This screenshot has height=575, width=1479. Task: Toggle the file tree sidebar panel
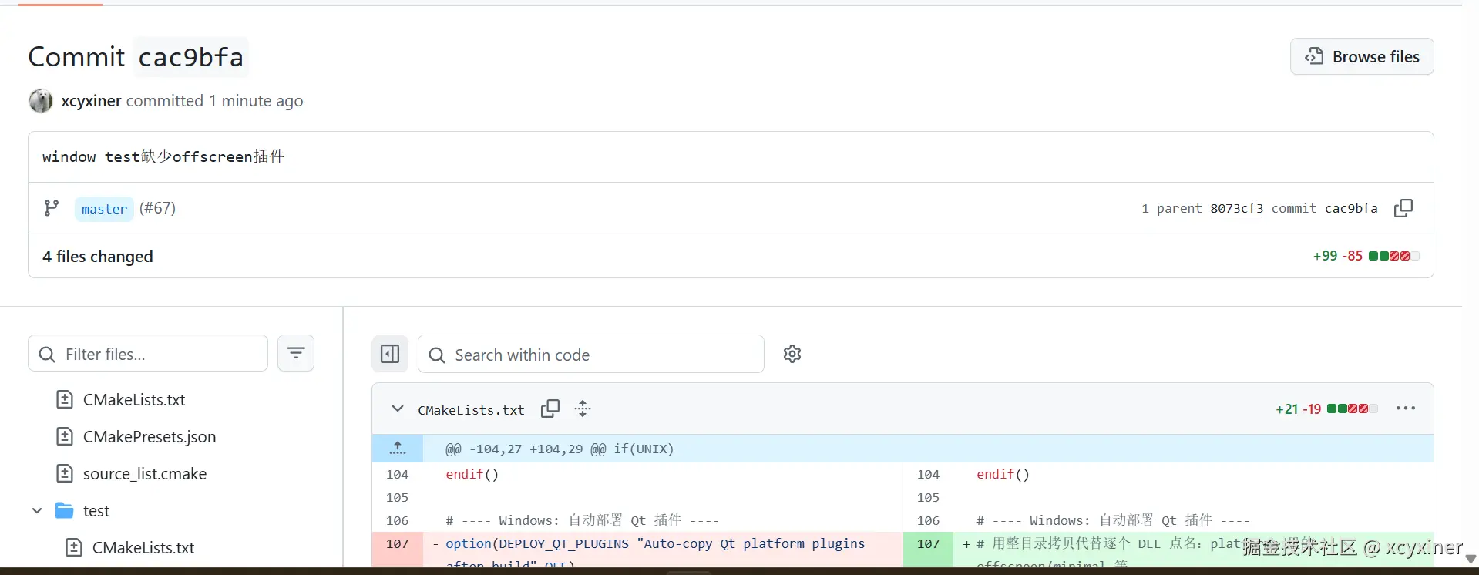[390, 354]
